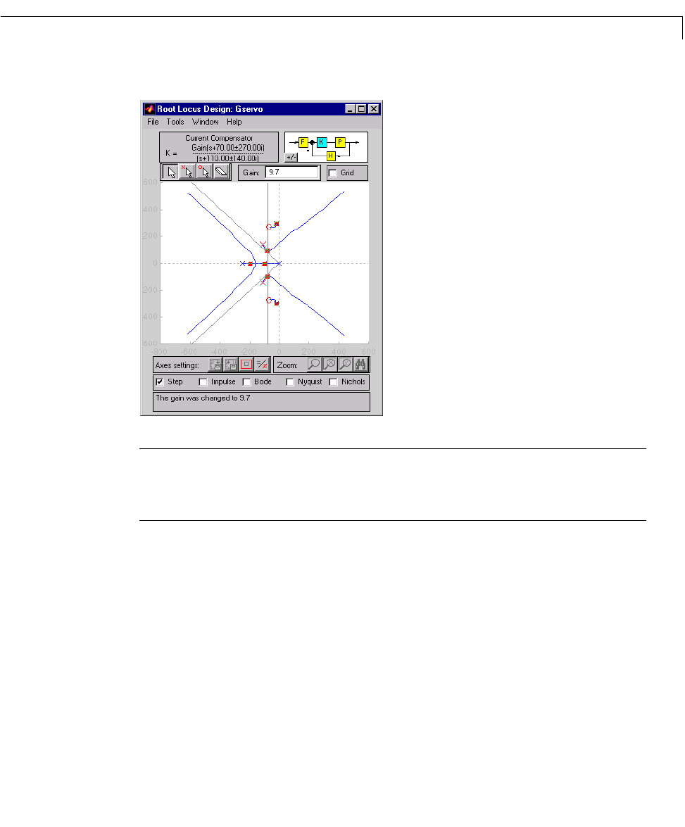
Task: Click the status text 'The gain was changed to 9.7'
Action: (203, 398)
